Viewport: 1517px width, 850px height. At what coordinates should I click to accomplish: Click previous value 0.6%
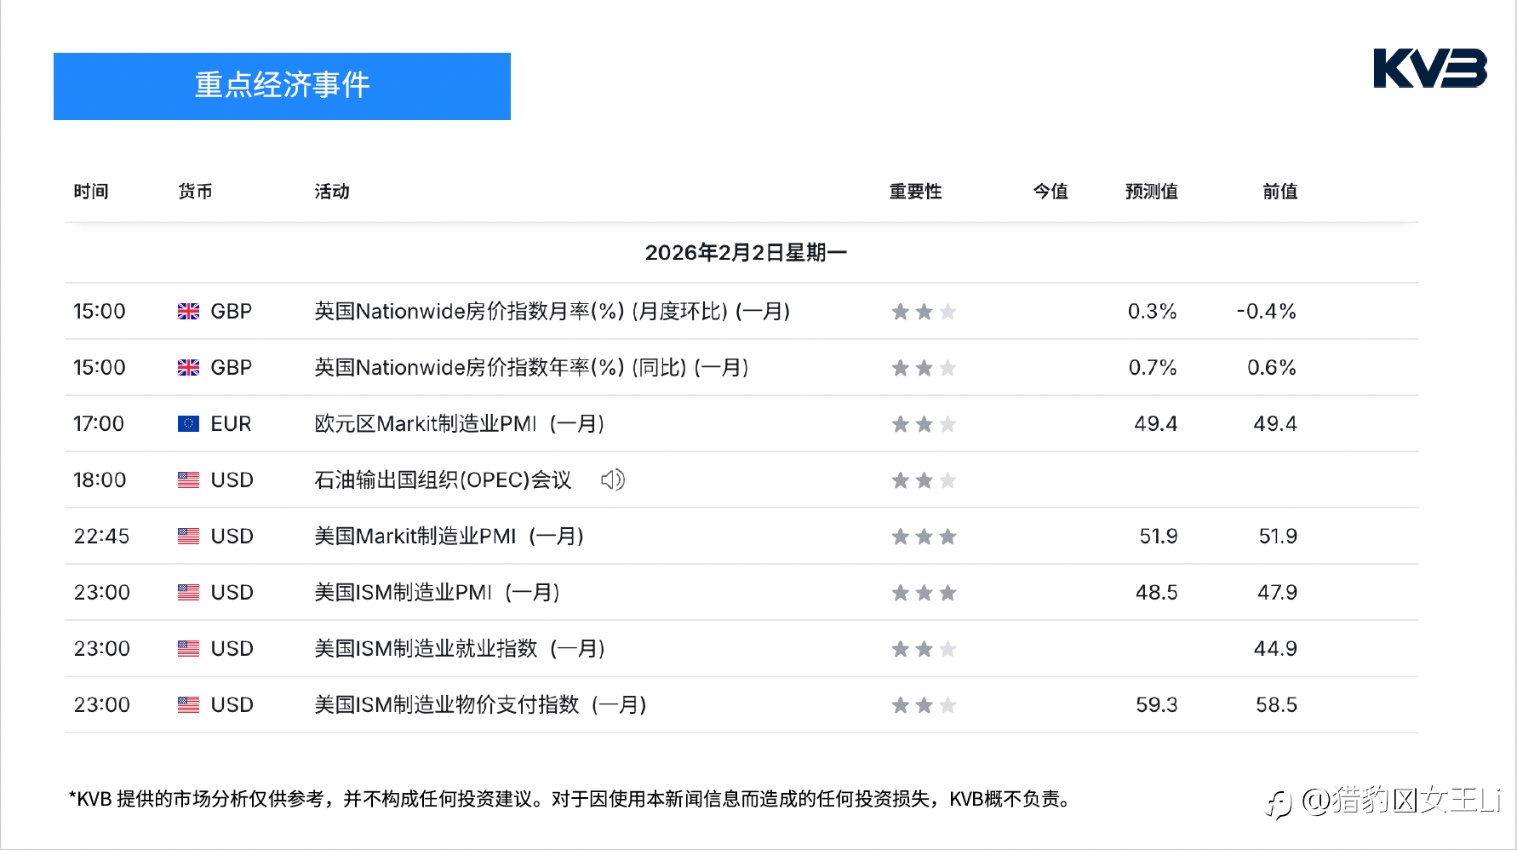(x=1272, y=368)
